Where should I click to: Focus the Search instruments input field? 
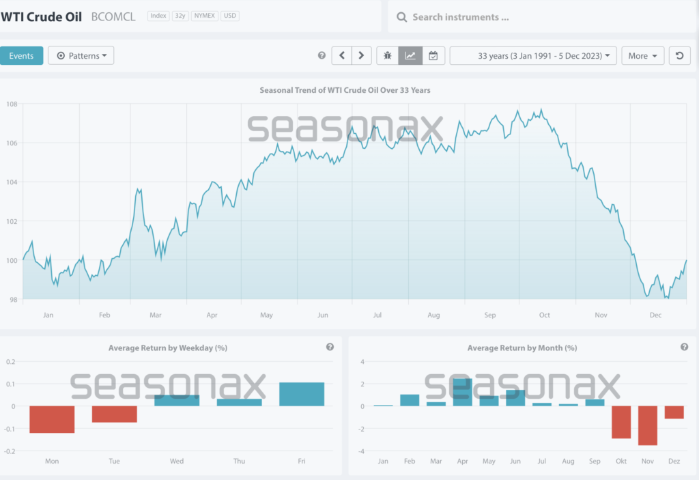pyautogui.click(x=539, y=17)
